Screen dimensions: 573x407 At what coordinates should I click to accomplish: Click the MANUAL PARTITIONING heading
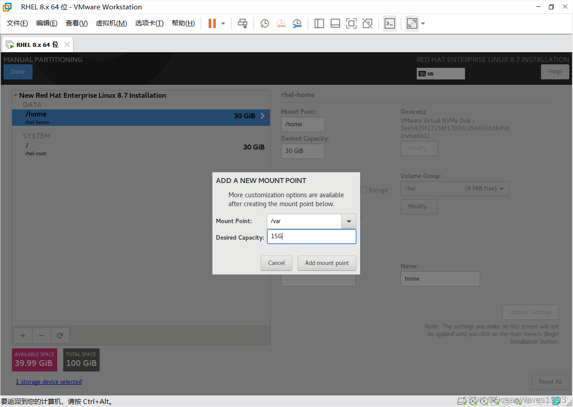point(43,60)
